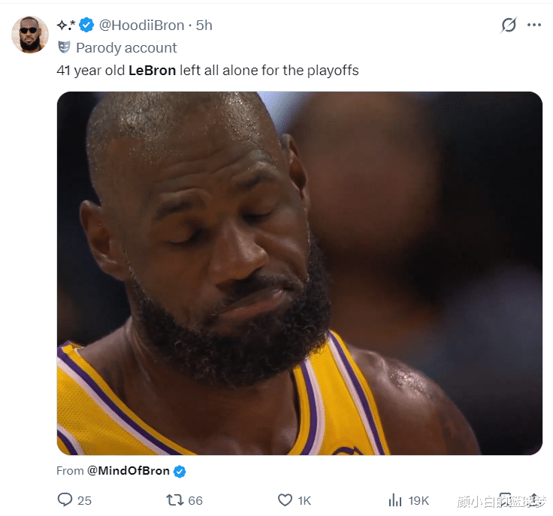The width and height of the screenshot is (553, 516).
Task: Click the Parody account label text
Action: coord(126,47)
